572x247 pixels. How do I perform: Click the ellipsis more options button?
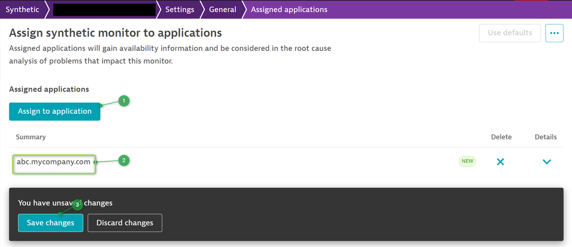554,33
